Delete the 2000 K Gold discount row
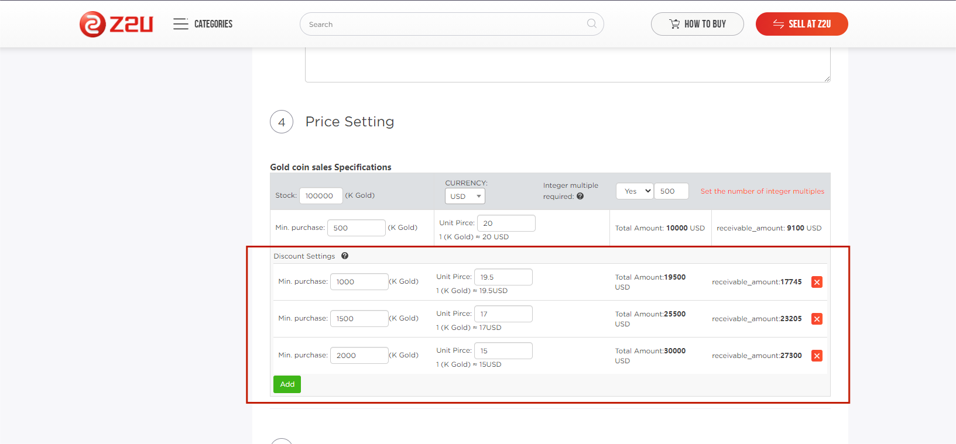The height and width of the screenshot is (444, 956). point(817,356)
